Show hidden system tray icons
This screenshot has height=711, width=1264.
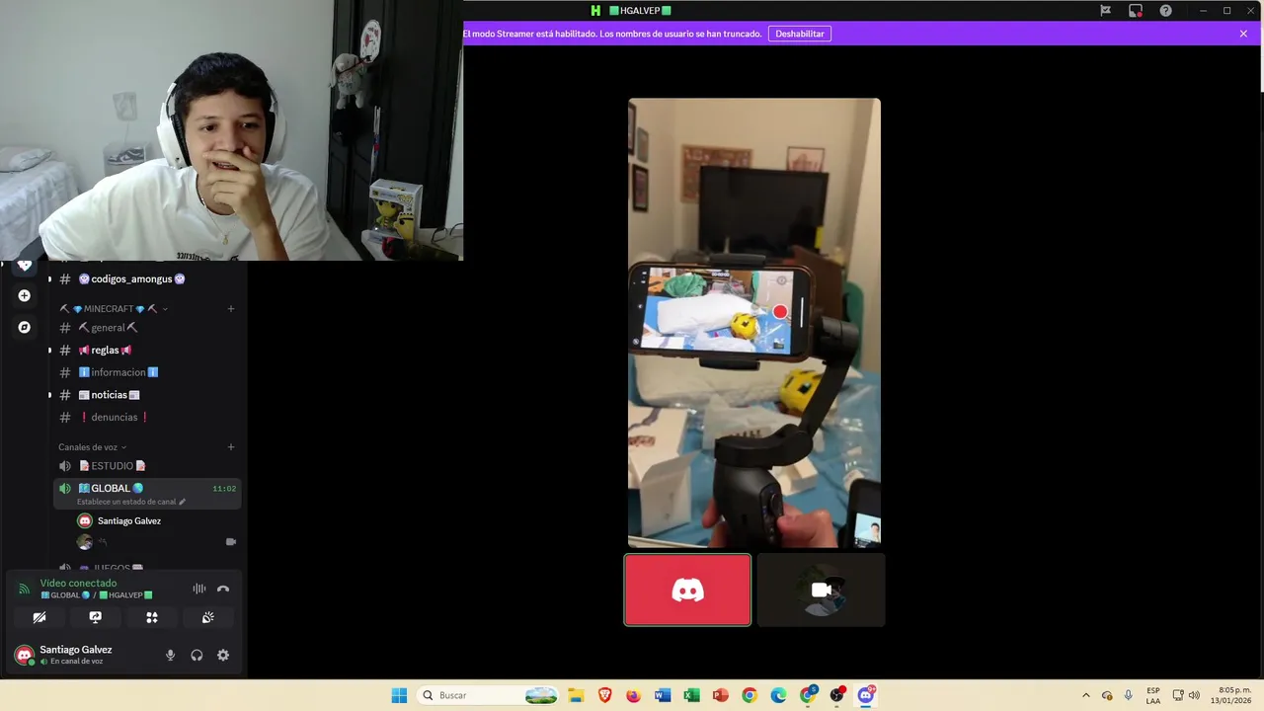coord(1086,695)
